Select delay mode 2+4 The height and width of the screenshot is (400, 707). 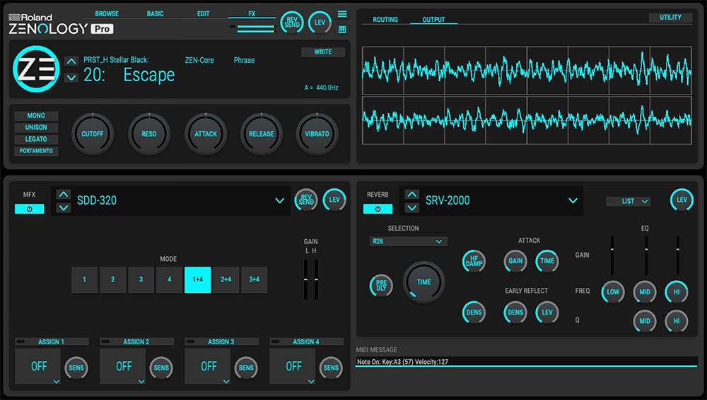226,279
